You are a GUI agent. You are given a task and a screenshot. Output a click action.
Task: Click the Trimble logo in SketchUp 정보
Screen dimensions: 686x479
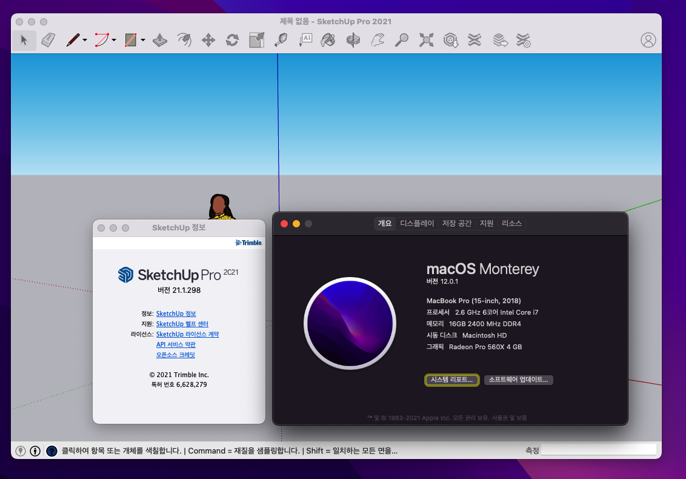[249, 243]
